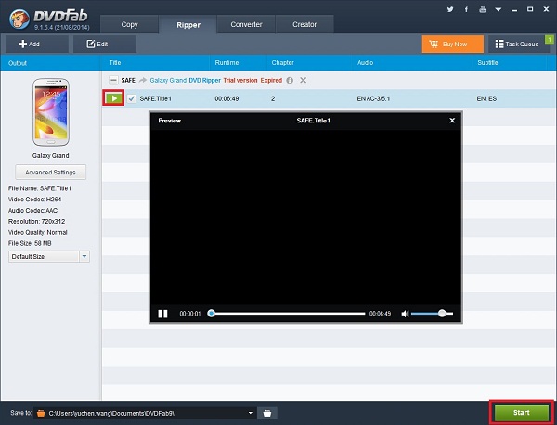Remove the SAFE source with X

pos(303,80)
